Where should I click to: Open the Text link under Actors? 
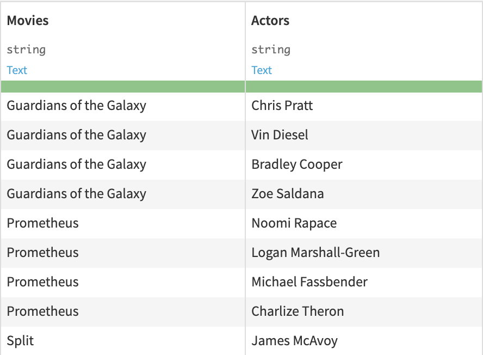(x=262, y=70)
